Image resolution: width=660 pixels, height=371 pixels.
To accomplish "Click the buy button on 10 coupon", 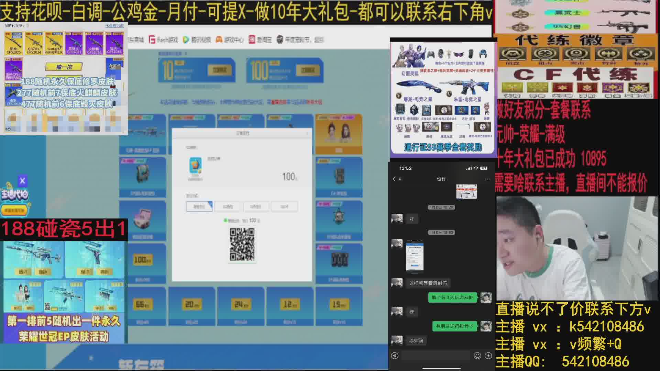I will tap(220, 70).
